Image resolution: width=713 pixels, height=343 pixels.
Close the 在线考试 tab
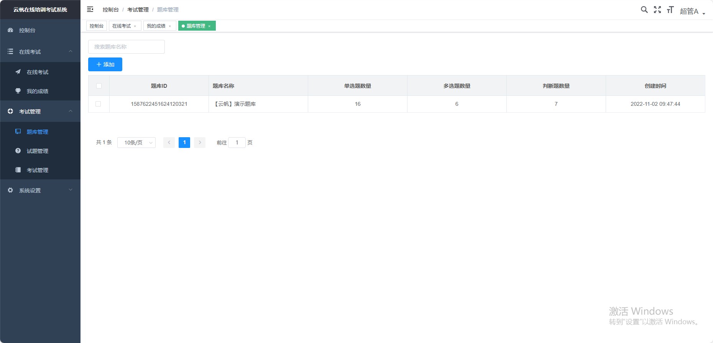[x=135, y=26]
